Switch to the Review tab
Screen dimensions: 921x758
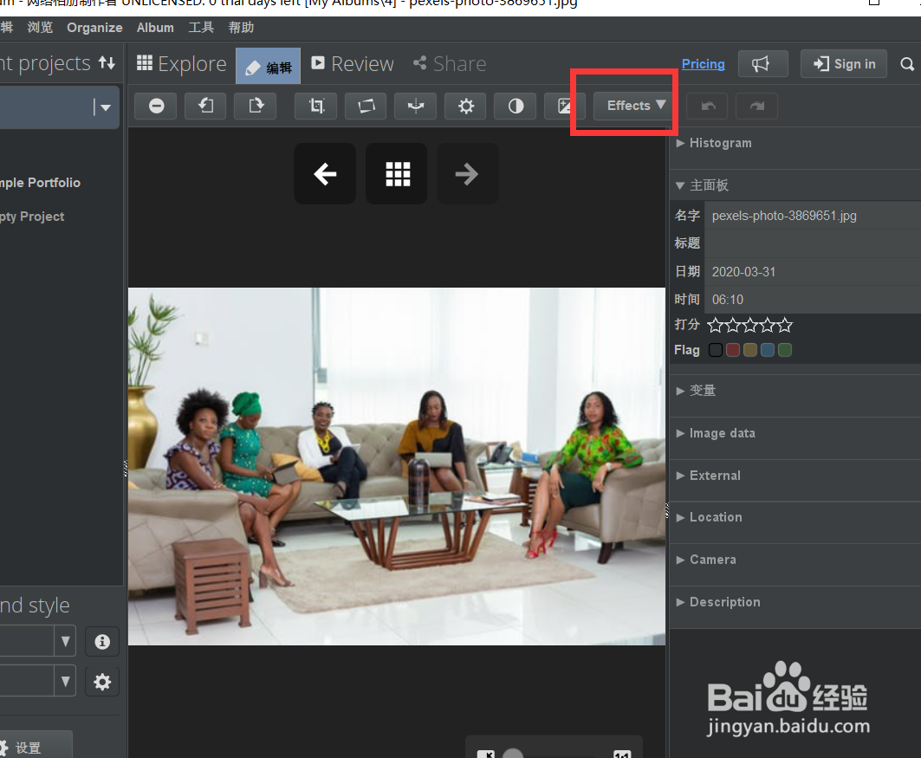[353, 63]
